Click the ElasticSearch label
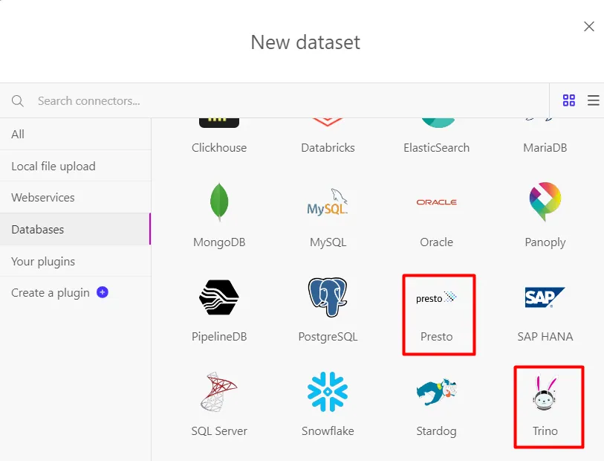The width and height of the screenshot is (604, 461). pos(436,148)
